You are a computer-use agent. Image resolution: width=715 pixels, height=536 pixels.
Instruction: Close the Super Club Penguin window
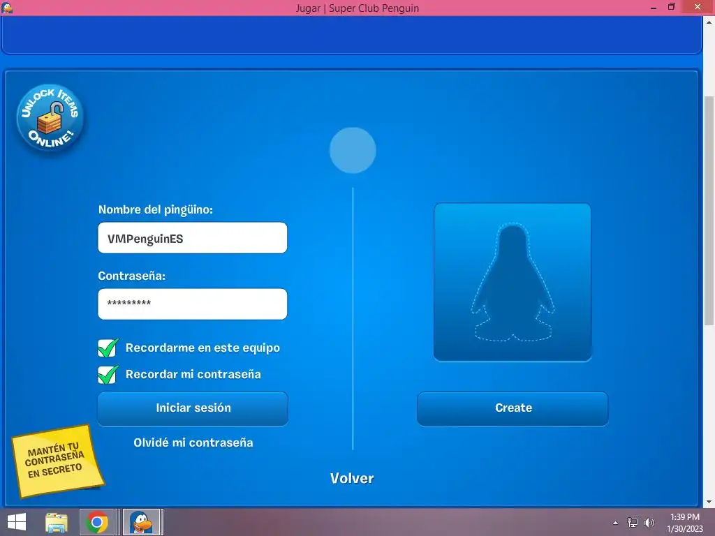pos(698,7)
